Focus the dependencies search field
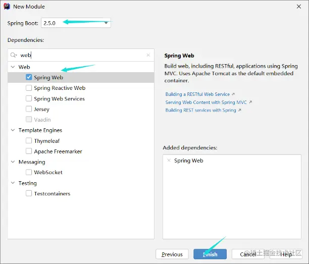The width and height of the screenshot is (309, 264). [81, 55]
